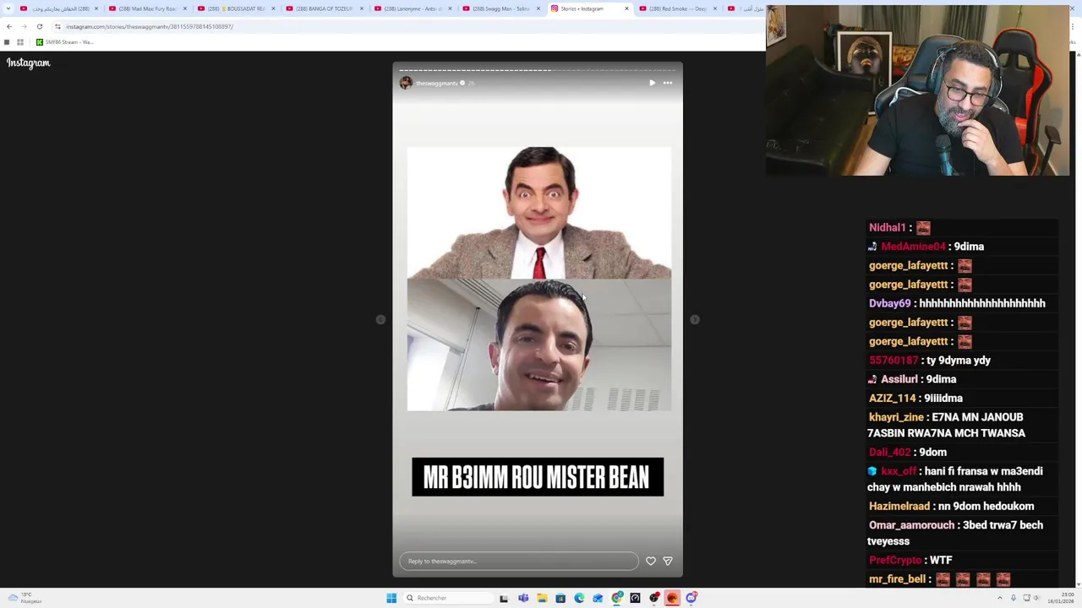This screenshot has height=608, width=1082.
Task: Open the Windows Start menu
Action: point(391,598)
